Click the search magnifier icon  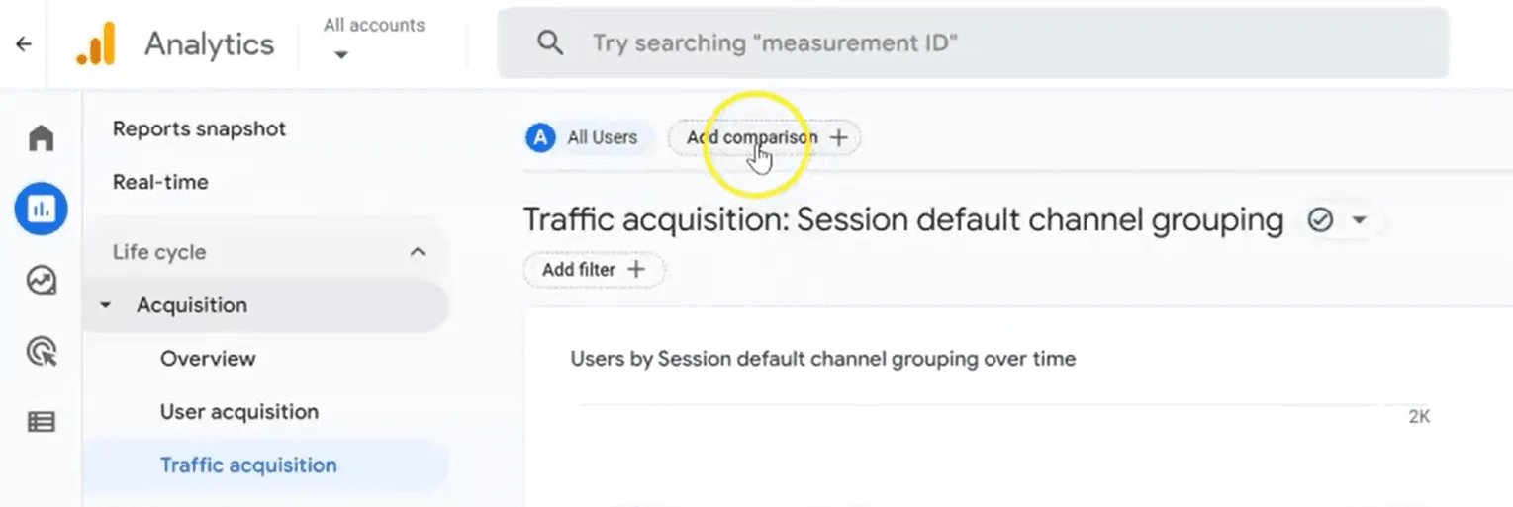[549, 43]
